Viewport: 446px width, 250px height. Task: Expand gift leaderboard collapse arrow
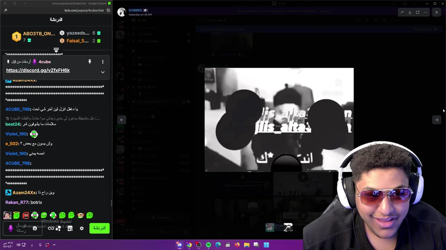pyautogui.click(x=56, y=50)
